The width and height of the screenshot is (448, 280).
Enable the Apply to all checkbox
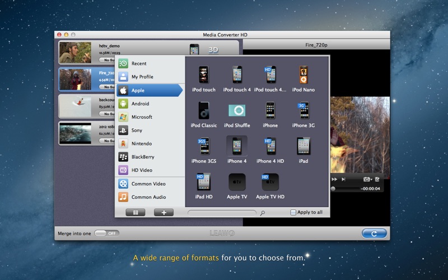tap(293, 212)
